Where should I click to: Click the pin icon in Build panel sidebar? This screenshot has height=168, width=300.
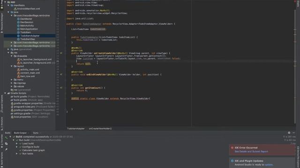click(6, 149)
